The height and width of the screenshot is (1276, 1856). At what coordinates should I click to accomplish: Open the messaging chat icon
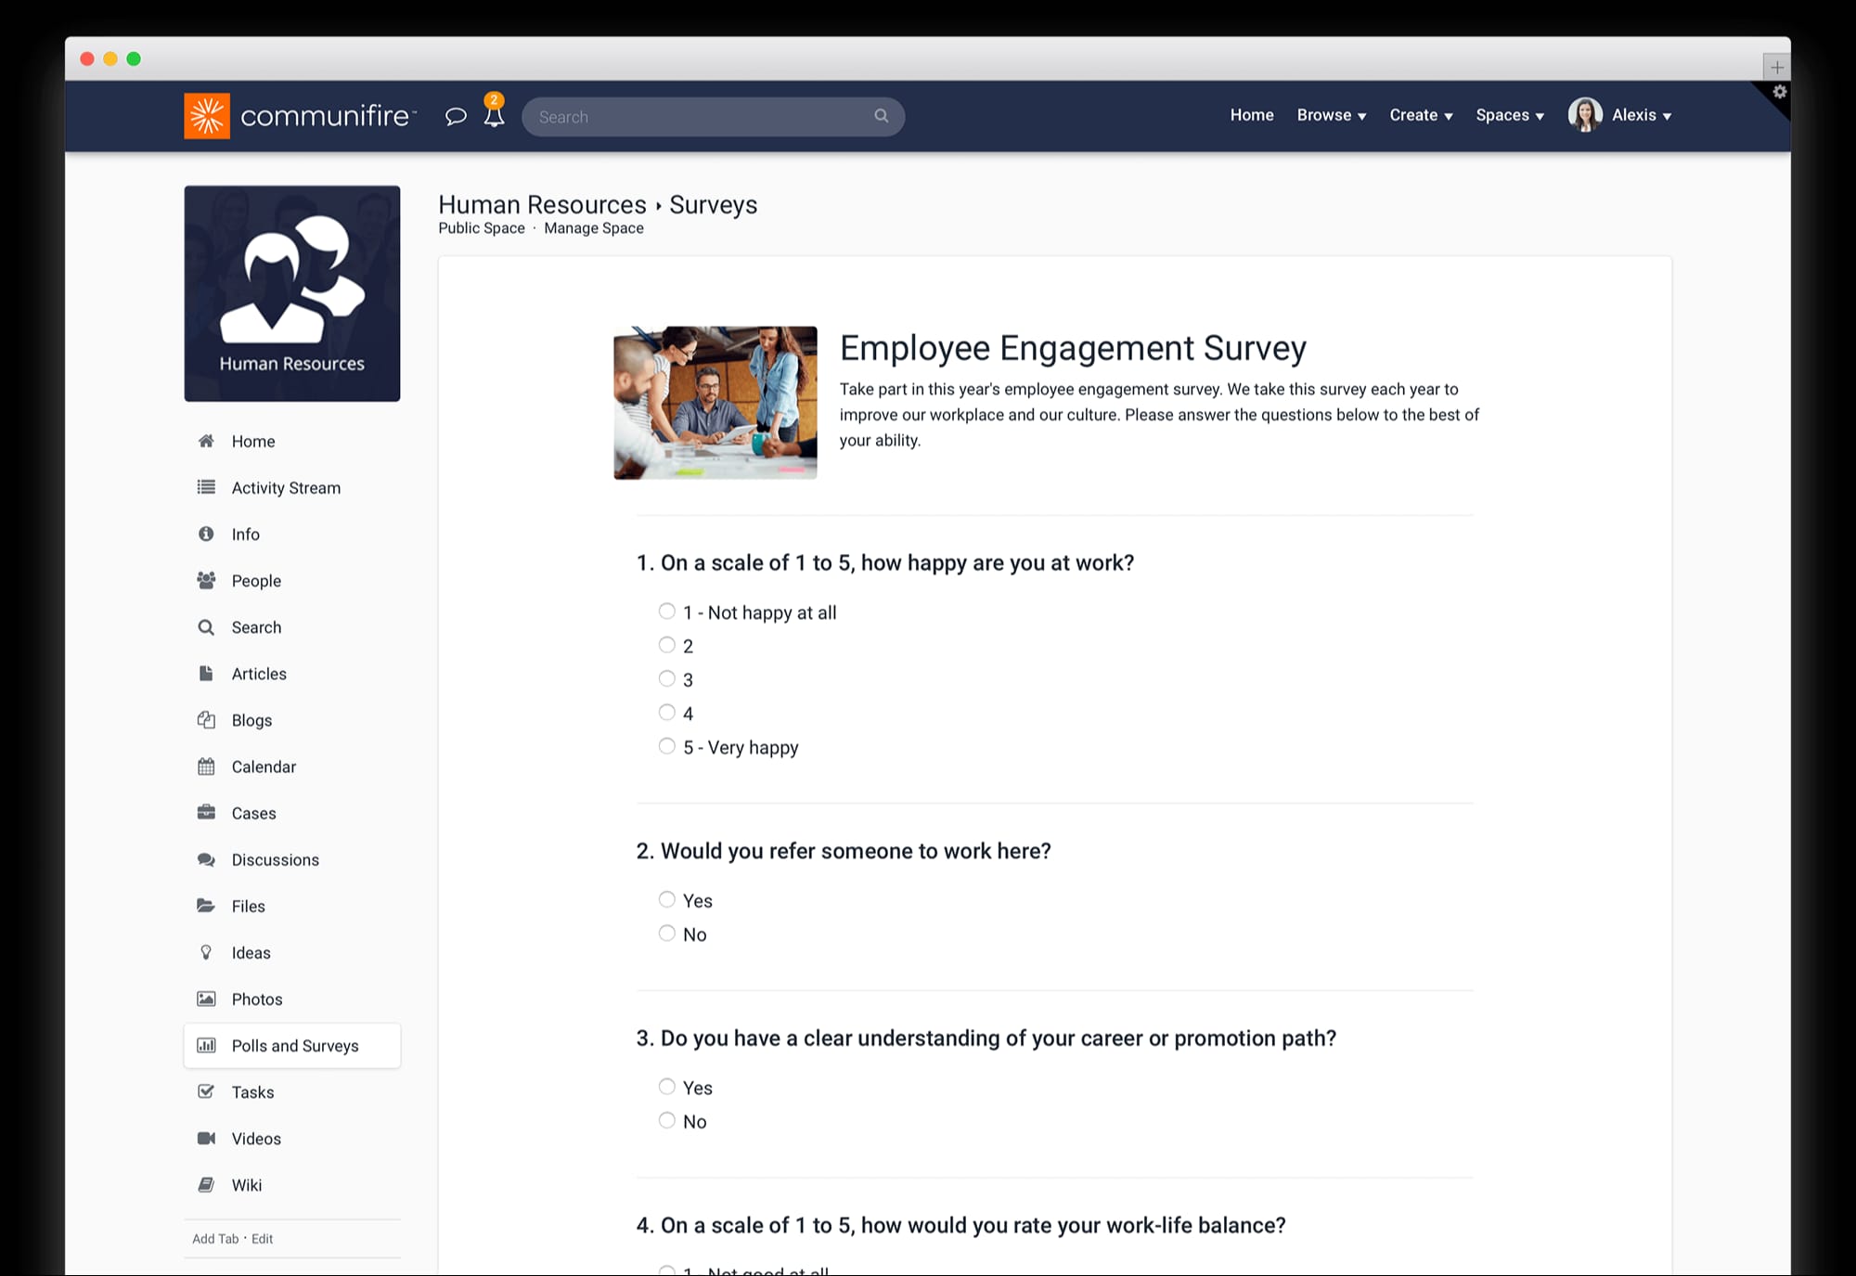click(x=456, y=115)
